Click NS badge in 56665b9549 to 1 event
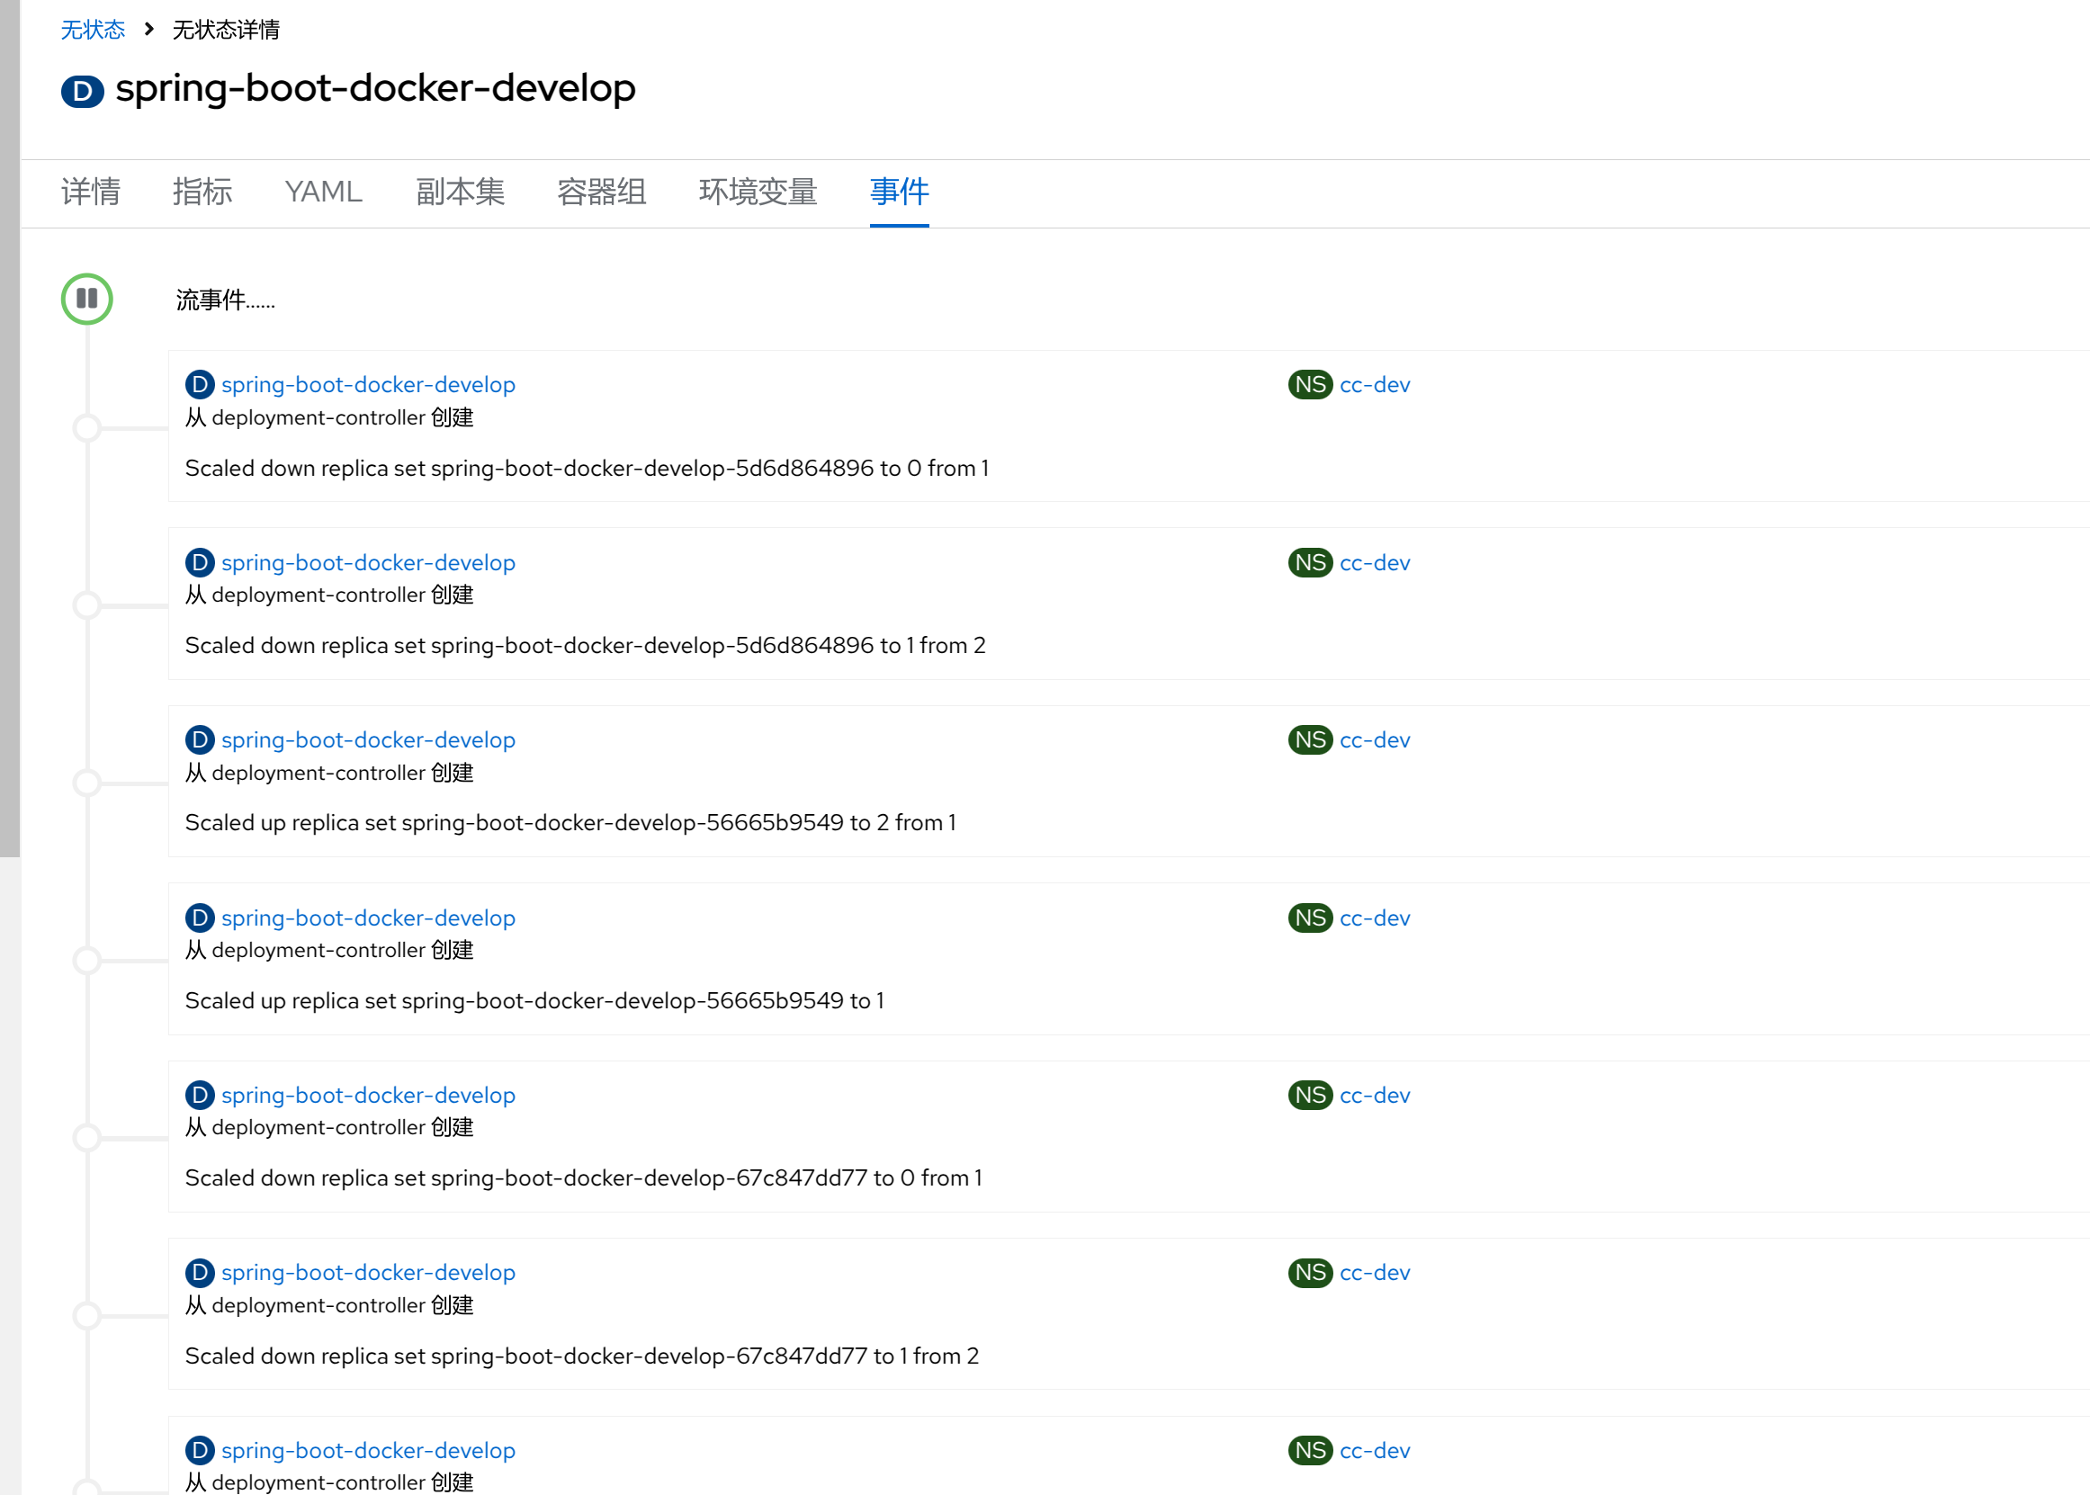Viewport: 2090px width, 1495px height. click(1309, 918)
